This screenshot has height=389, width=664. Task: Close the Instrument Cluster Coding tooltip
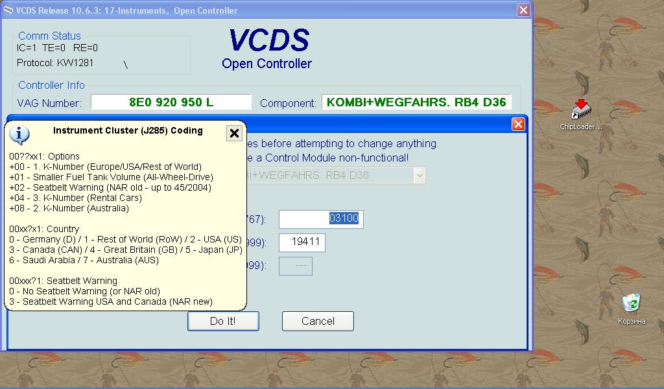[234, 134]
